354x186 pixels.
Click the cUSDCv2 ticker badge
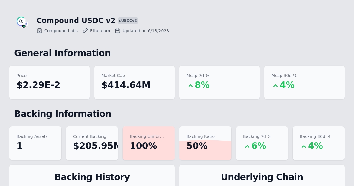click(128, 21)
